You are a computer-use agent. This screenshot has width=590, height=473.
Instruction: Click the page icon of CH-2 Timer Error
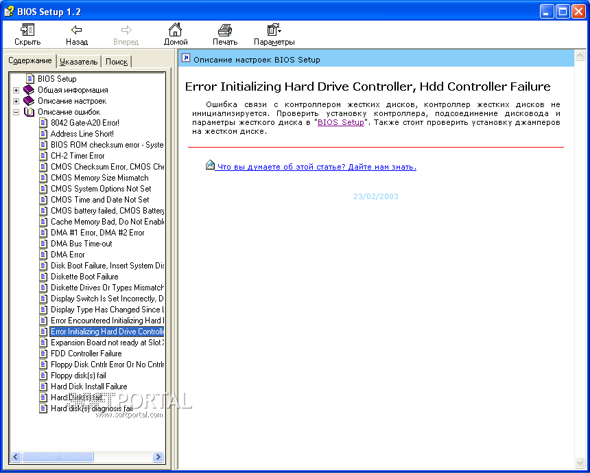(x=43, y=156)
